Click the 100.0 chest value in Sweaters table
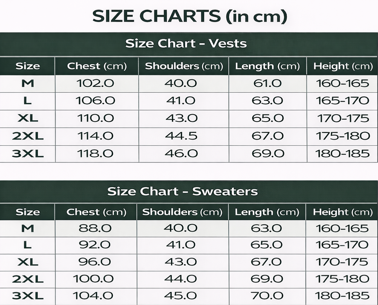The width and height of the screenshot is (378, 305). 93,279
